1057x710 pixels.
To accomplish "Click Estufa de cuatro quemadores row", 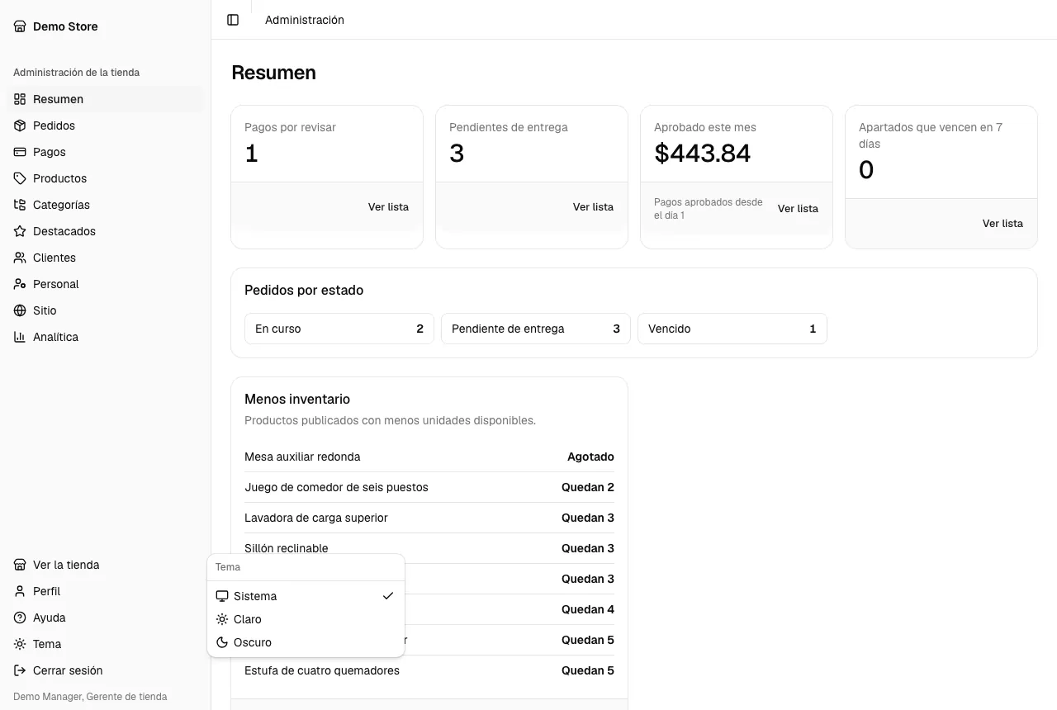I will coord(429,670).
